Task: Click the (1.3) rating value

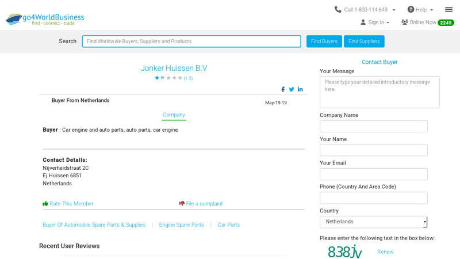Action: (x=188, y=78)
